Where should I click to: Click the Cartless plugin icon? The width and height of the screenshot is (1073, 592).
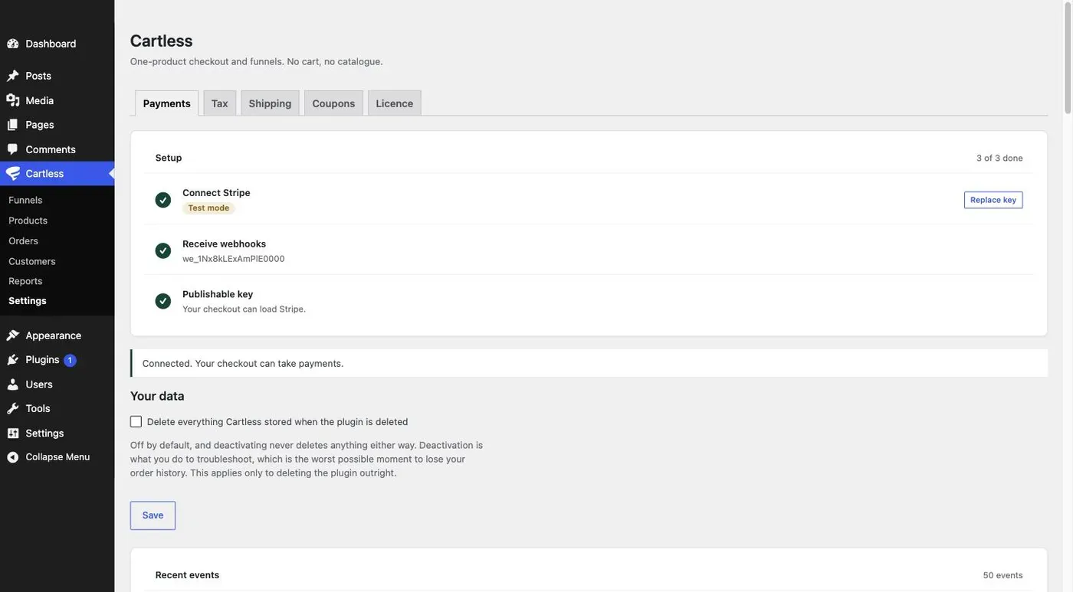click(x=13, y=174)
